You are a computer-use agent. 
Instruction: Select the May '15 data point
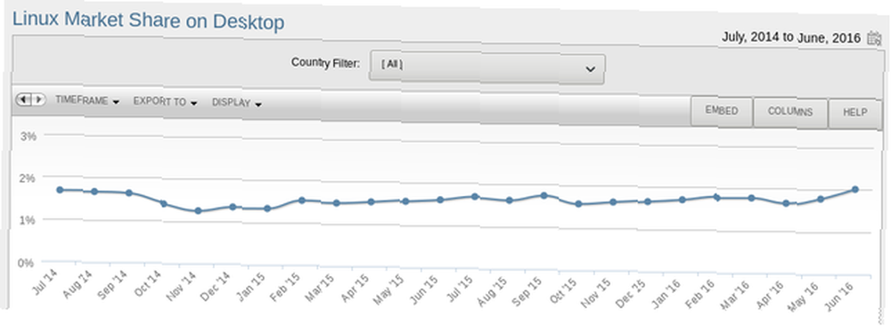click(405, 201)
